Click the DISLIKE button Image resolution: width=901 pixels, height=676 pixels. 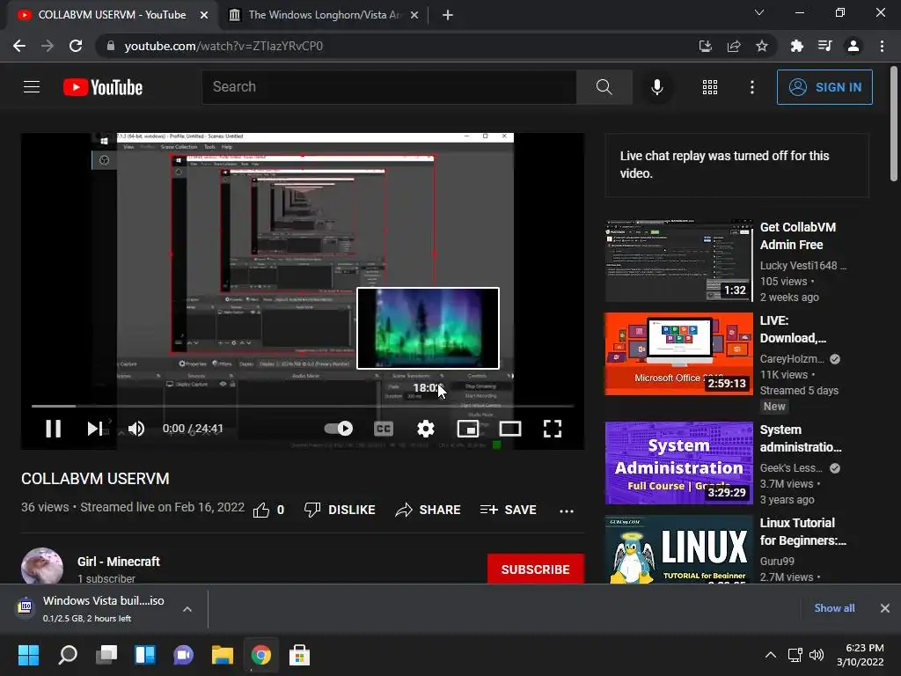340,510
